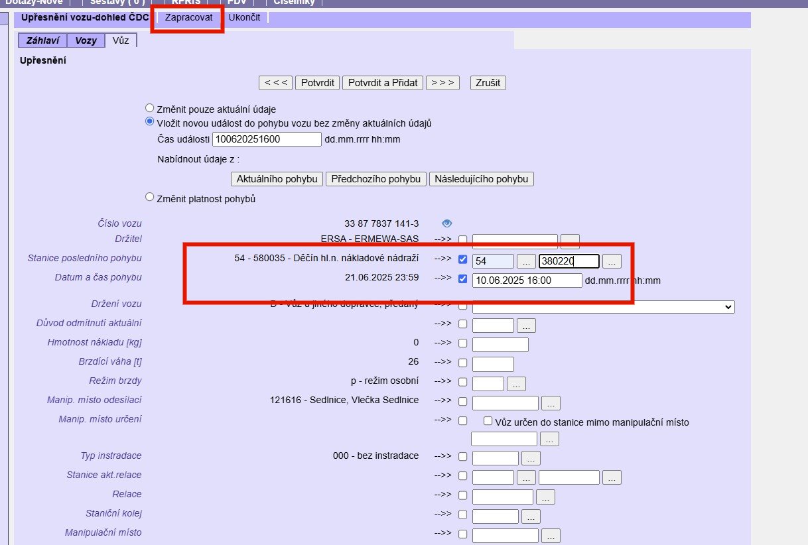Open lookup for Manip. místo odesílací
The height and width of the screenshot is (545, 808).
click(551, 403)
